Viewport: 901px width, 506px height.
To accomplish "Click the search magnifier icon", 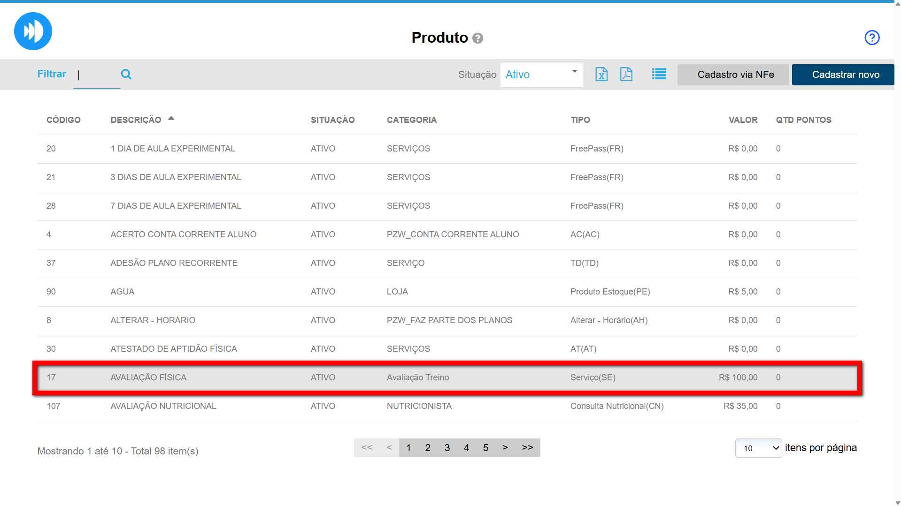I will click(126, 74).
